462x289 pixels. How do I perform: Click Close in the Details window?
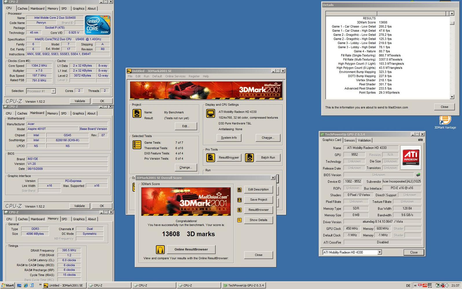(444, 107)
